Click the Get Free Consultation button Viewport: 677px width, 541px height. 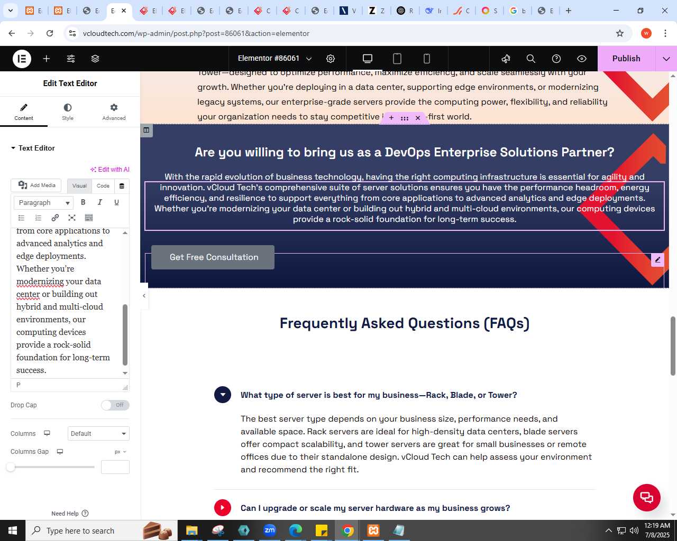click(x=213, y=257)
